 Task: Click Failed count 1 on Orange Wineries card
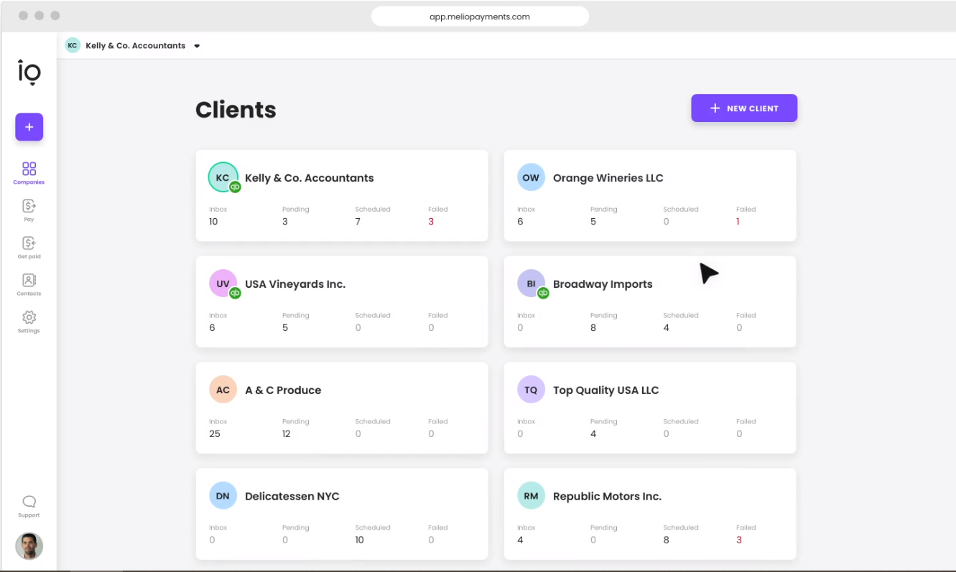(738, 222)
